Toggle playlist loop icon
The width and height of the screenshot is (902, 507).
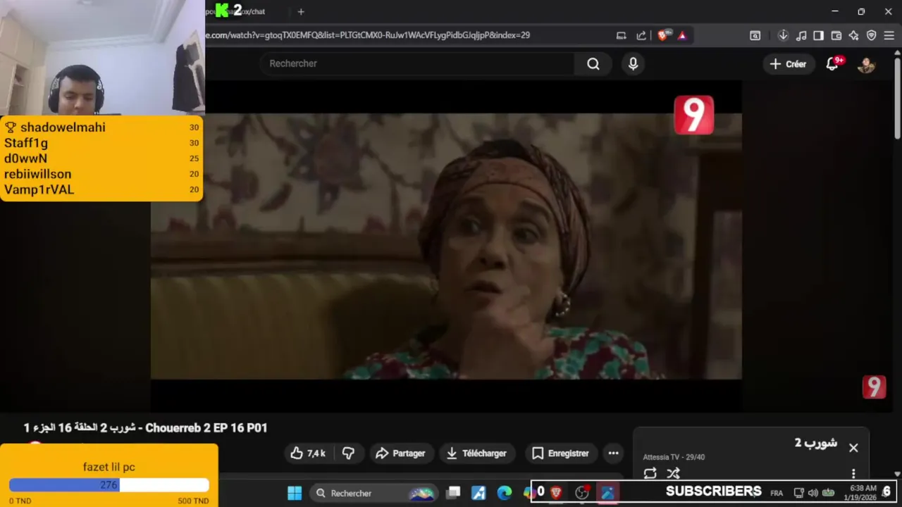tap(650, 474)
